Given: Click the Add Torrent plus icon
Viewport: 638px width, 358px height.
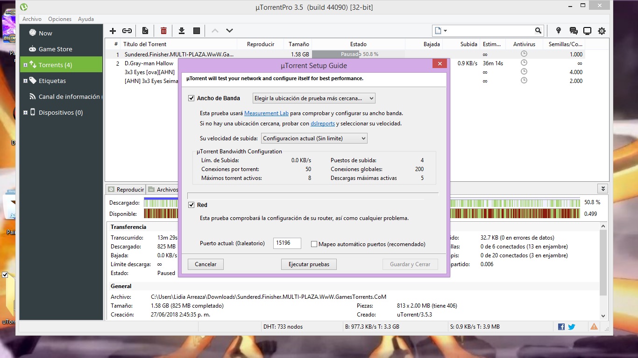Looking at the screenshot, I should pos(113,31).
